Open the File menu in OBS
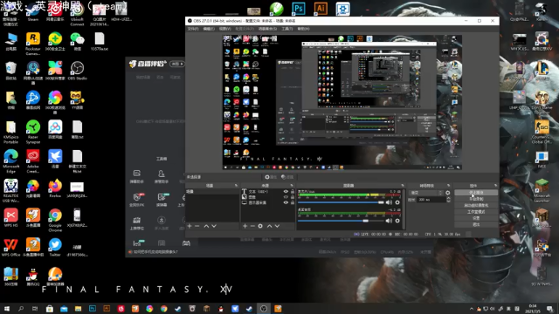Image resolution: width=559 pixels, height=314 pixels. pyautogui.click(x=192, y=29)
